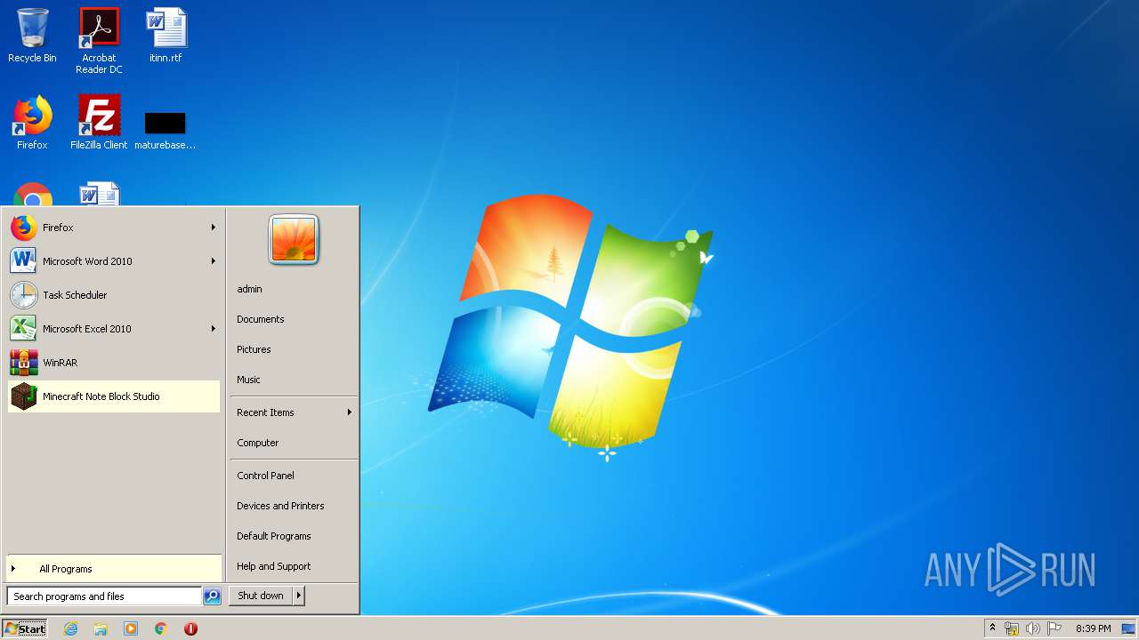The image size is (1139, 640).
Task: Open Help and Support
Action: [x=274, y=566]
